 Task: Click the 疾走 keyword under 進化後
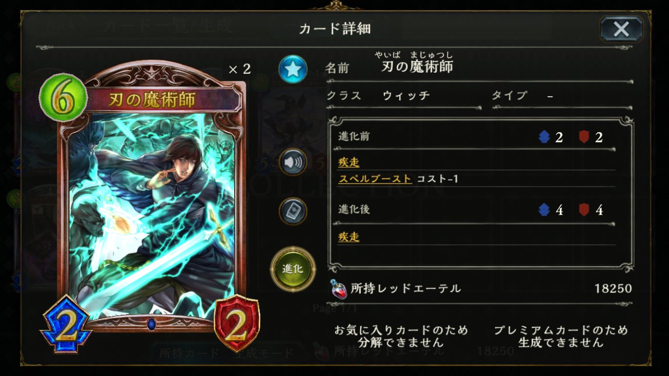tap(349, 237)
